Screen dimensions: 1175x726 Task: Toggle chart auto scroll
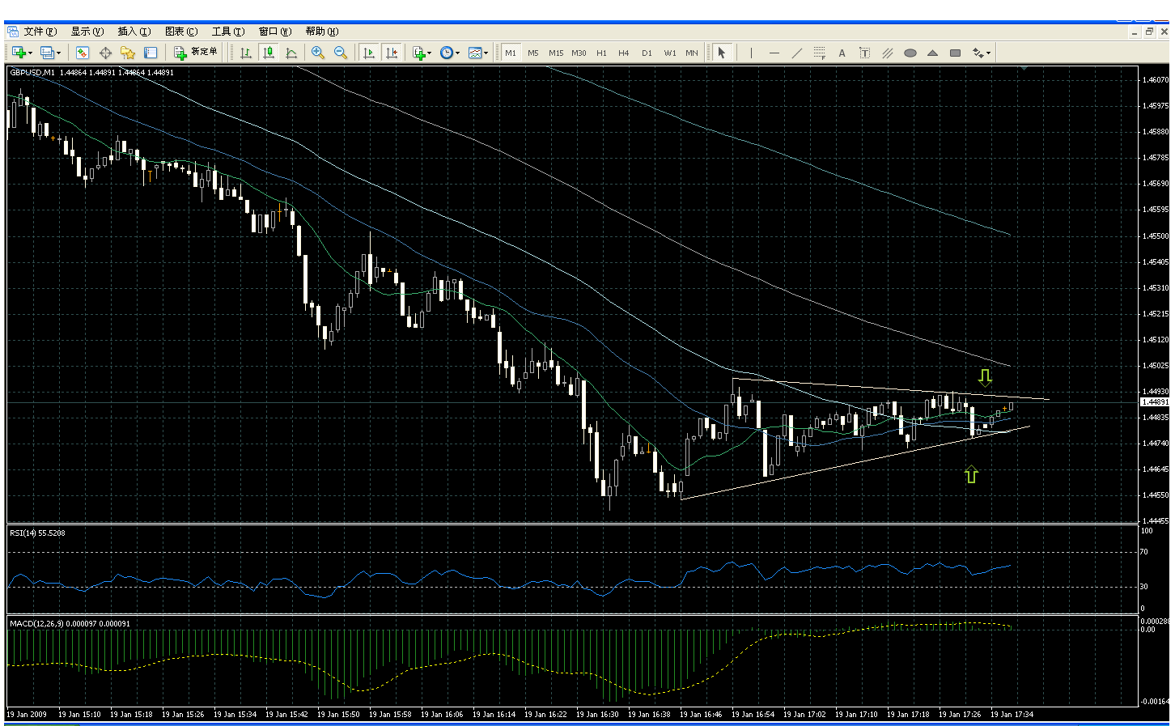tap(369, 53)
